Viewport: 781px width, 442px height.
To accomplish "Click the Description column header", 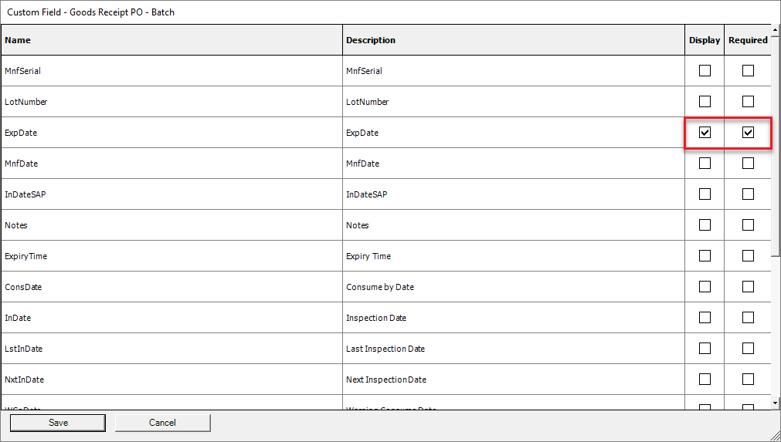I will pyautogui.click(x=513, y=40).
